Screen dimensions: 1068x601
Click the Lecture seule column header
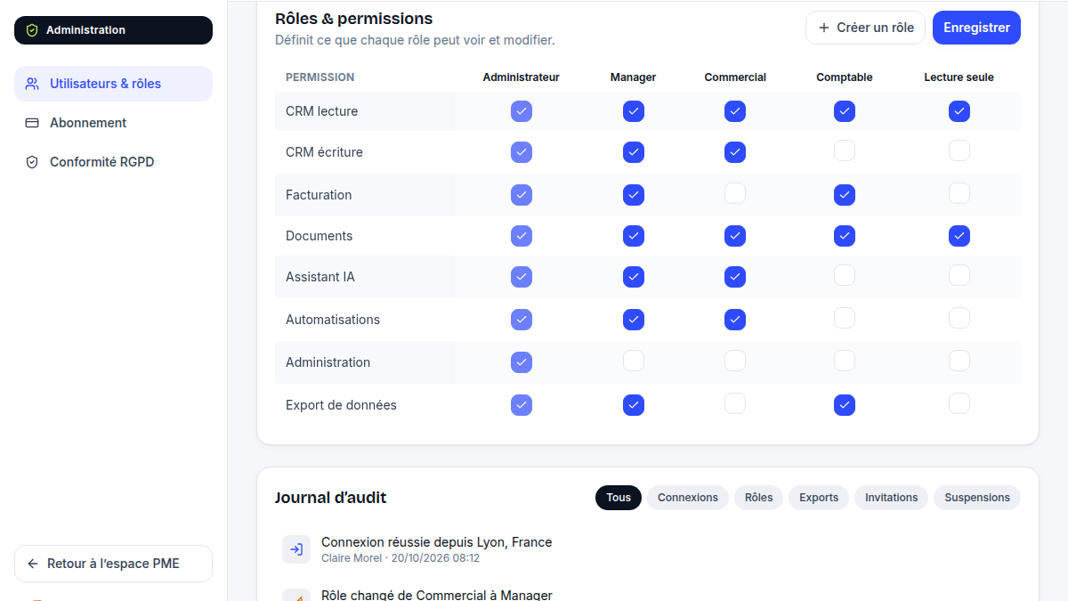tap(959, 77)
